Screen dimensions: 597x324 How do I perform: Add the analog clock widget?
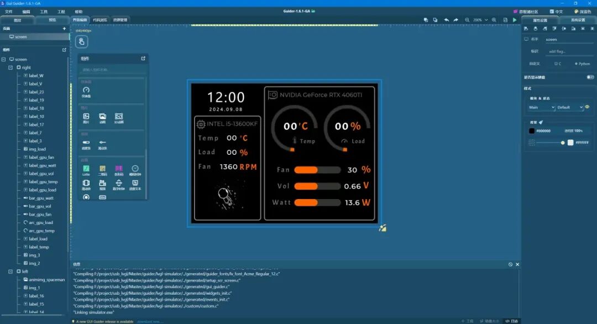[135, 170]
